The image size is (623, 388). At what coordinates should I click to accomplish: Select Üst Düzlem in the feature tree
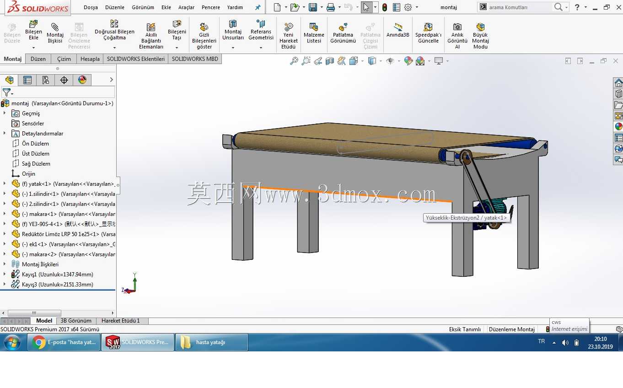[x=35, y=153]
